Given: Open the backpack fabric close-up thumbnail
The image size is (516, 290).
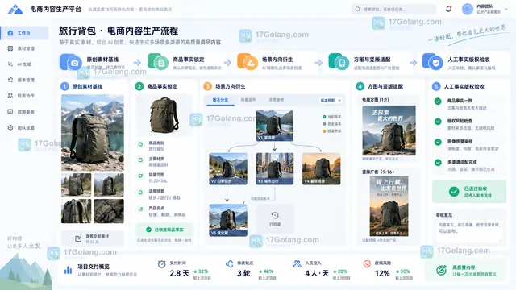Looking at the screenshot, I should coord(109,211).
